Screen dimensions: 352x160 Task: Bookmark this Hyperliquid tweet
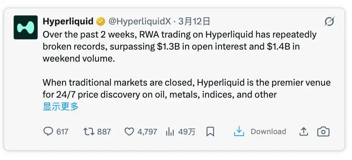pyautogui.click(x=210, y=131)
